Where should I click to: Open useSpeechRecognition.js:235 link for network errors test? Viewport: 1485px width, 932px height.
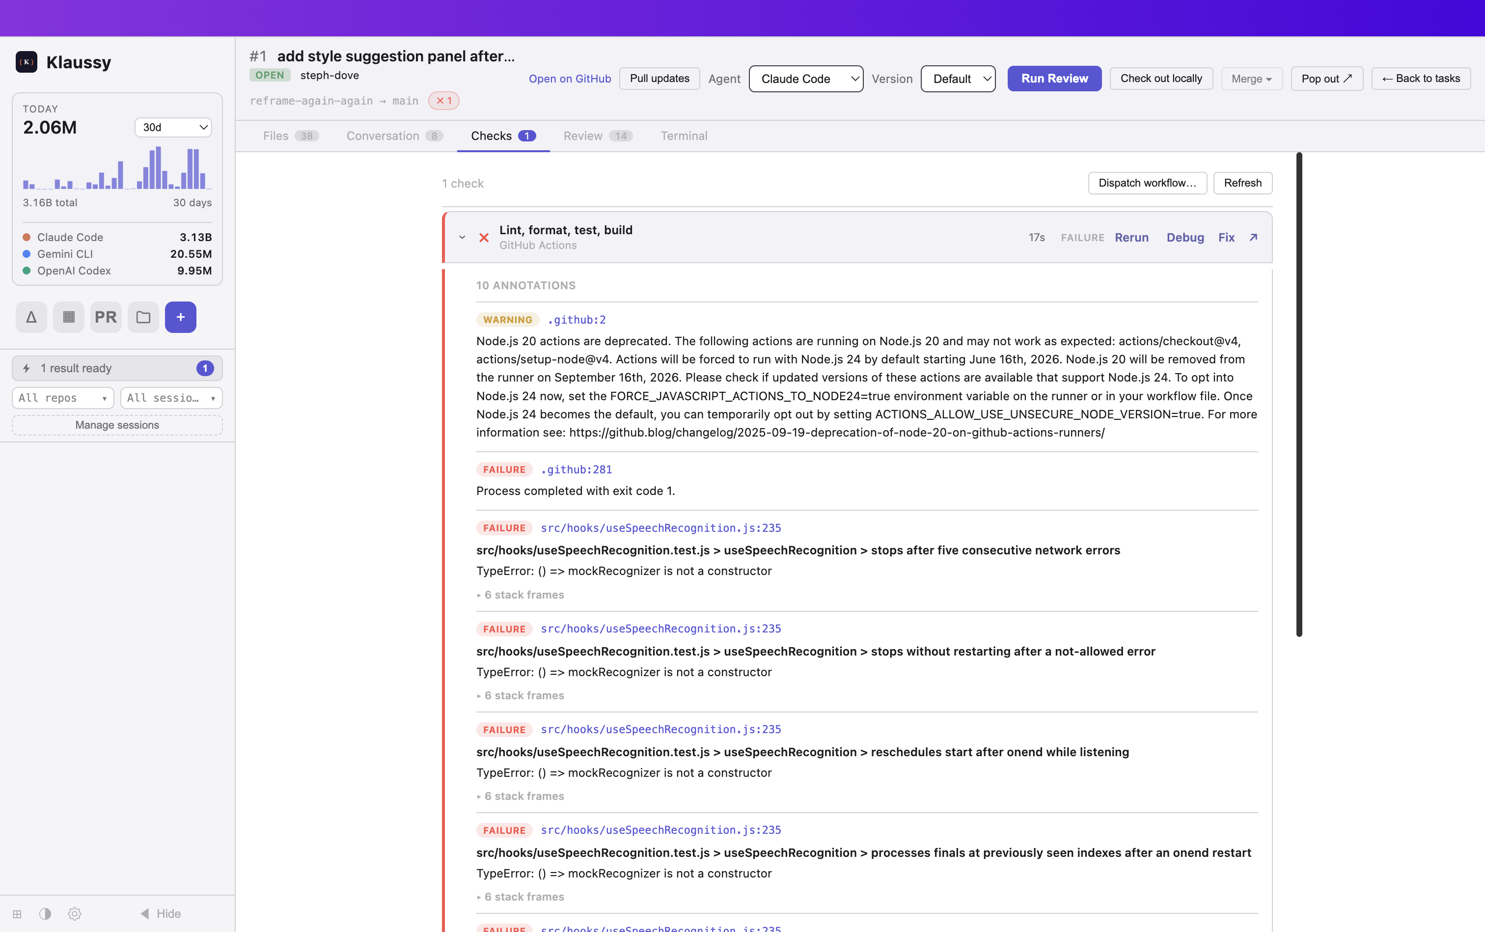click(x=661, y=528)
